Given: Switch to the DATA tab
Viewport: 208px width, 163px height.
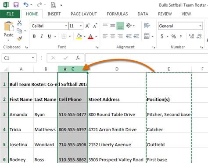Looking at the screenshot, I should [143, 14].
